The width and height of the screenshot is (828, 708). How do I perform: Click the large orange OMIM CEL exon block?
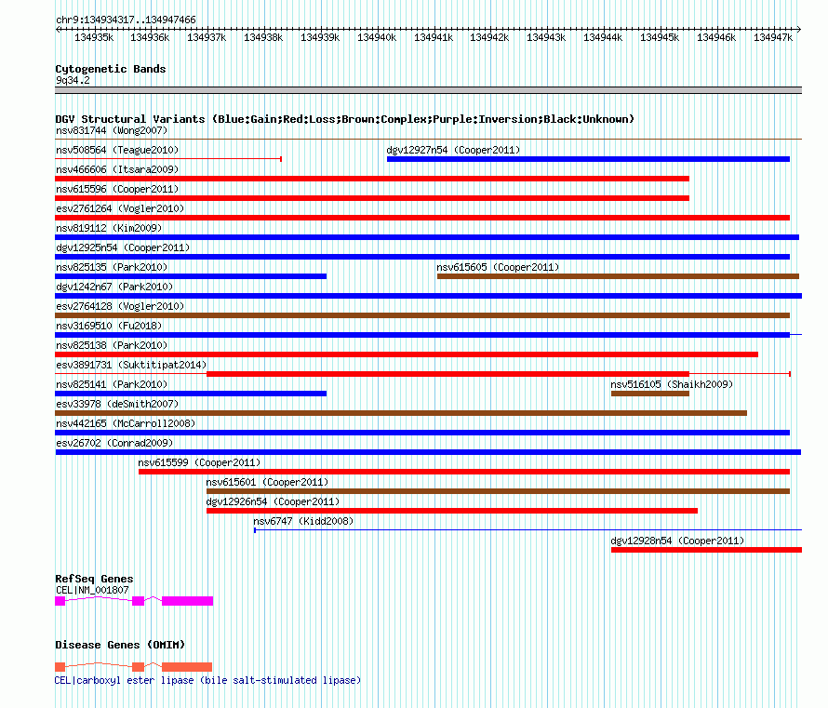pos(187,667)
